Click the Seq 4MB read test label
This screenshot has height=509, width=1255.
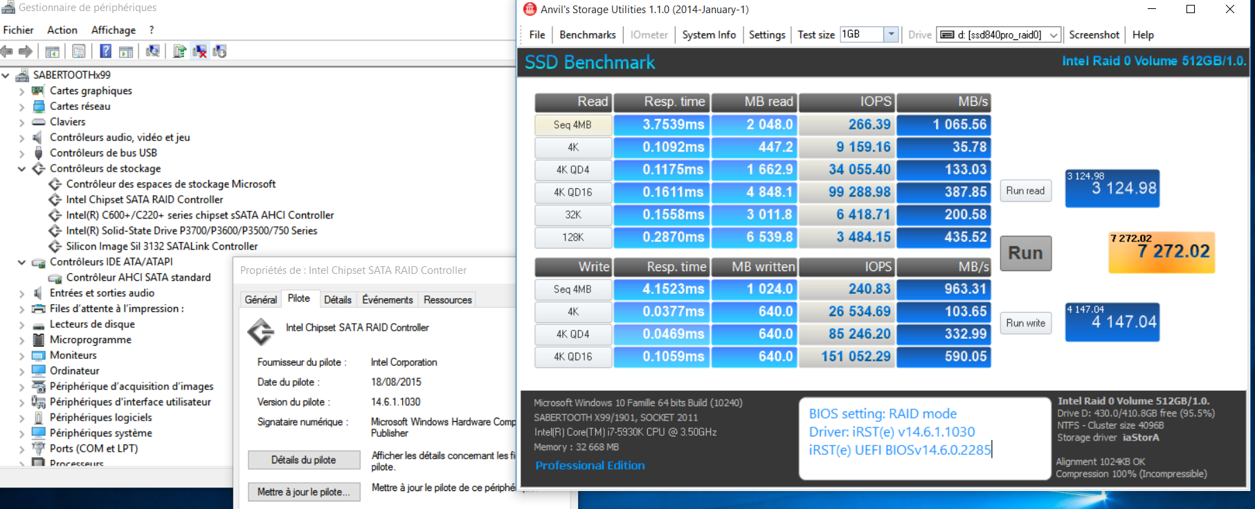[x=573, y=125]
